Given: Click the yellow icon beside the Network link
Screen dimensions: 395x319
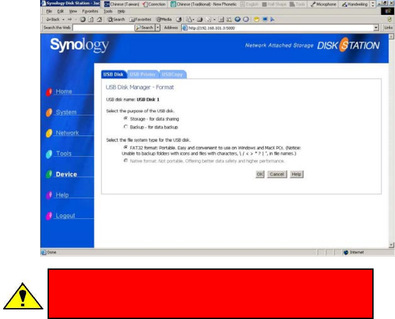Looking at the screenshot, I should (49, 133).
